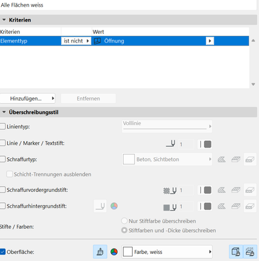Viewport: 259px width, 261px height.
Task: Toggle drafting fill icon in Schraffurvordergrundstift row
Action: pos(235,191)
